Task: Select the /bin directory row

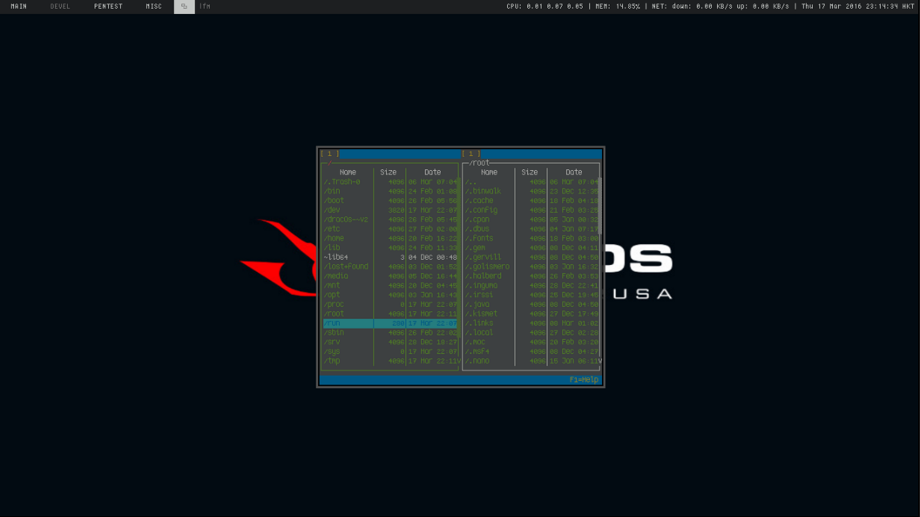Action: tap(389, 191)
